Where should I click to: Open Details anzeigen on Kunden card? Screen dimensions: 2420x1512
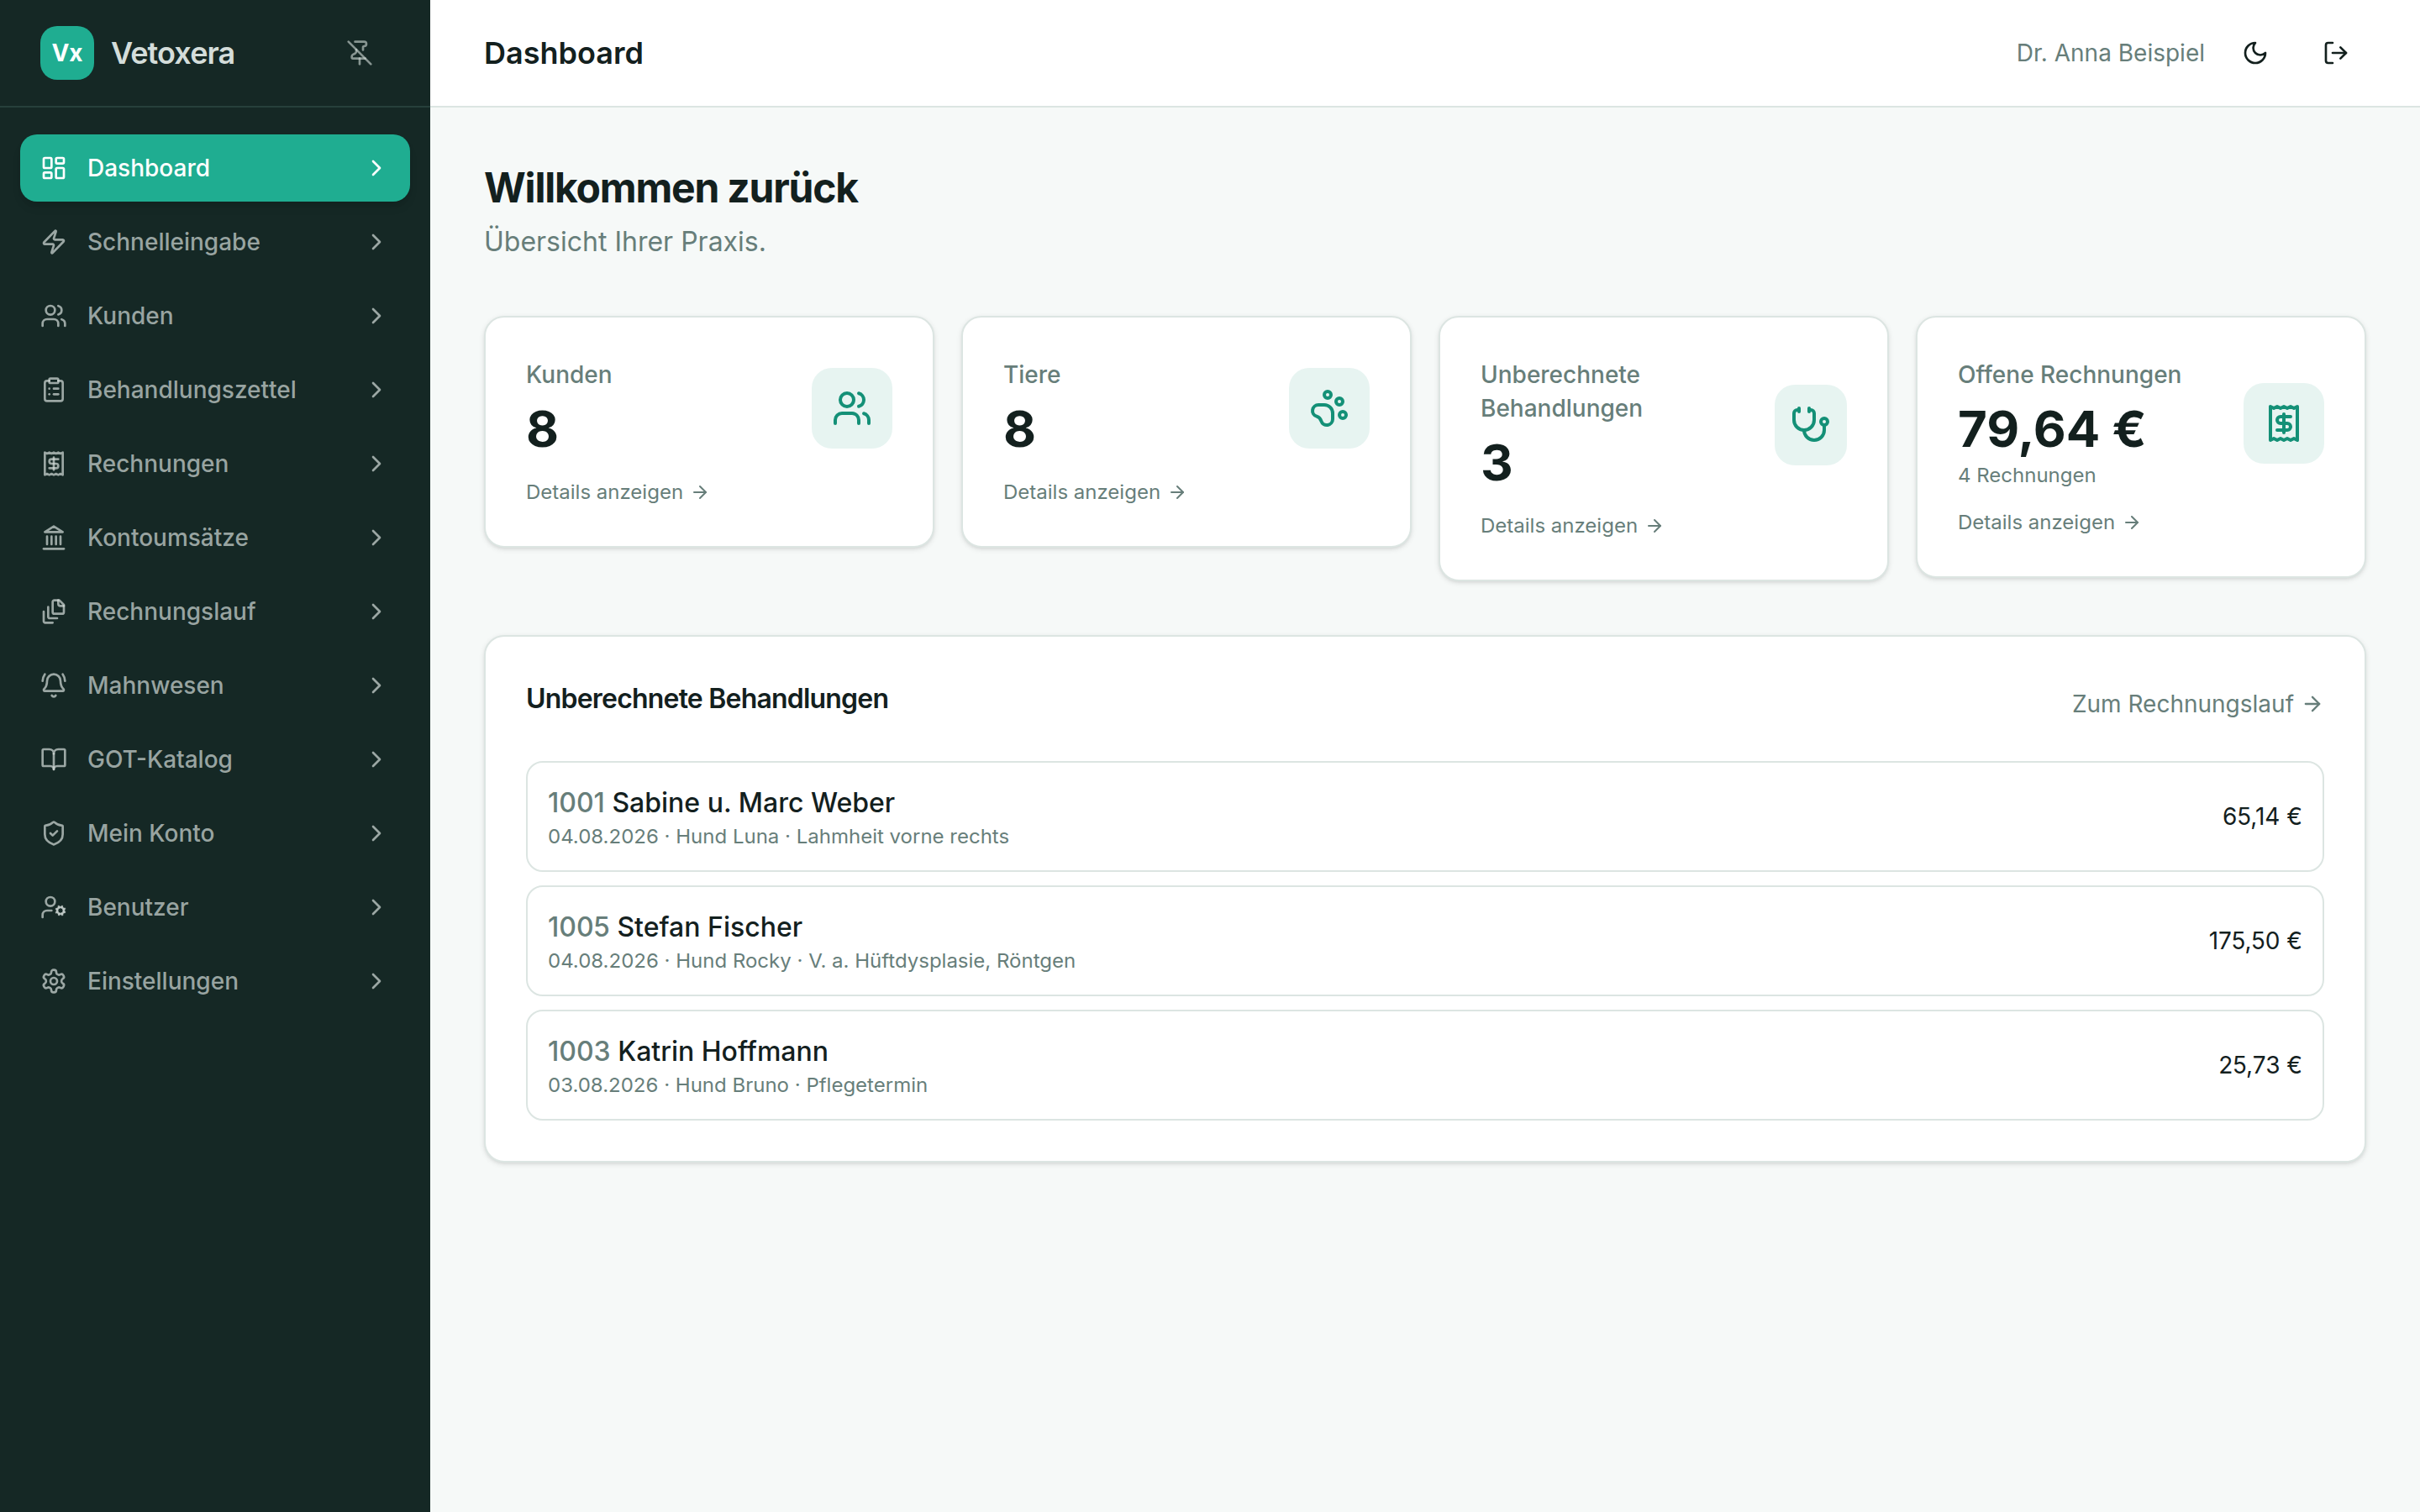(617, 492)
